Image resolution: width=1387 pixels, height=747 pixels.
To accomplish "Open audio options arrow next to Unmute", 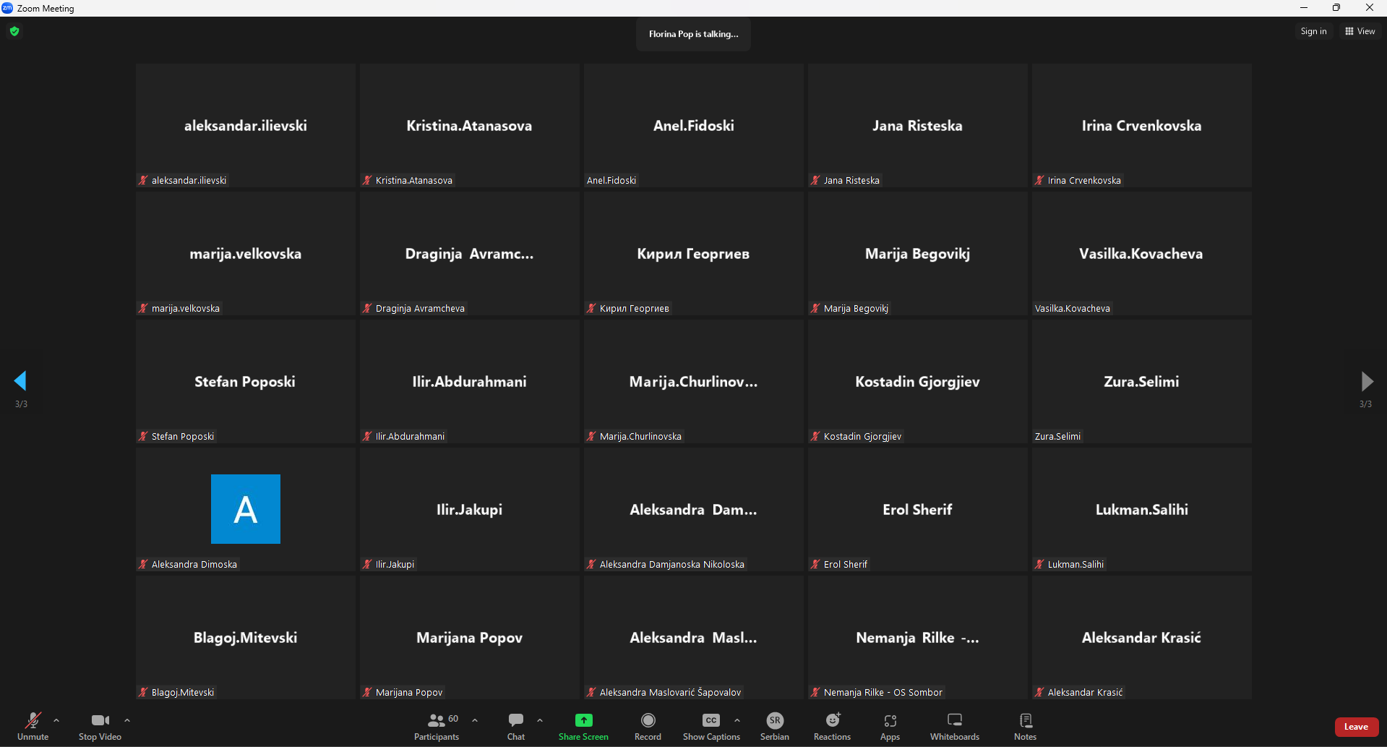I will (x=56, y=720).
